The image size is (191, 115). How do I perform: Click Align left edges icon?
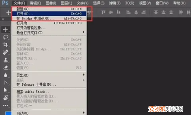[x=128, y=12]
